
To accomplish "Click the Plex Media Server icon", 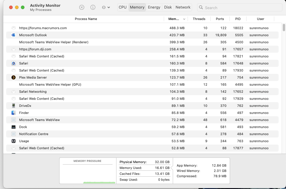I will coord(13,77).
